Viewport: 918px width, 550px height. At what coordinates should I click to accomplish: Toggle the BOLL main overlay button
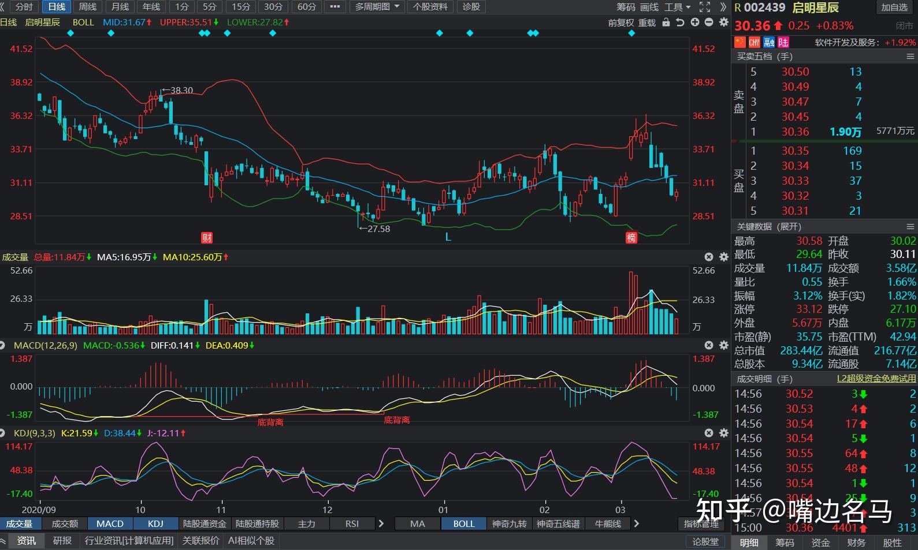[464, 523]
